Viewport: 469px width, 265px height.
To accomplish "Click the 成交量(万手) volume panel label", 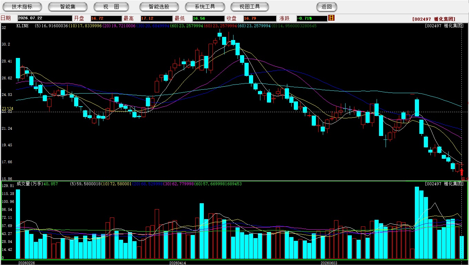I will pyautogui.click(x=30, y=184).
